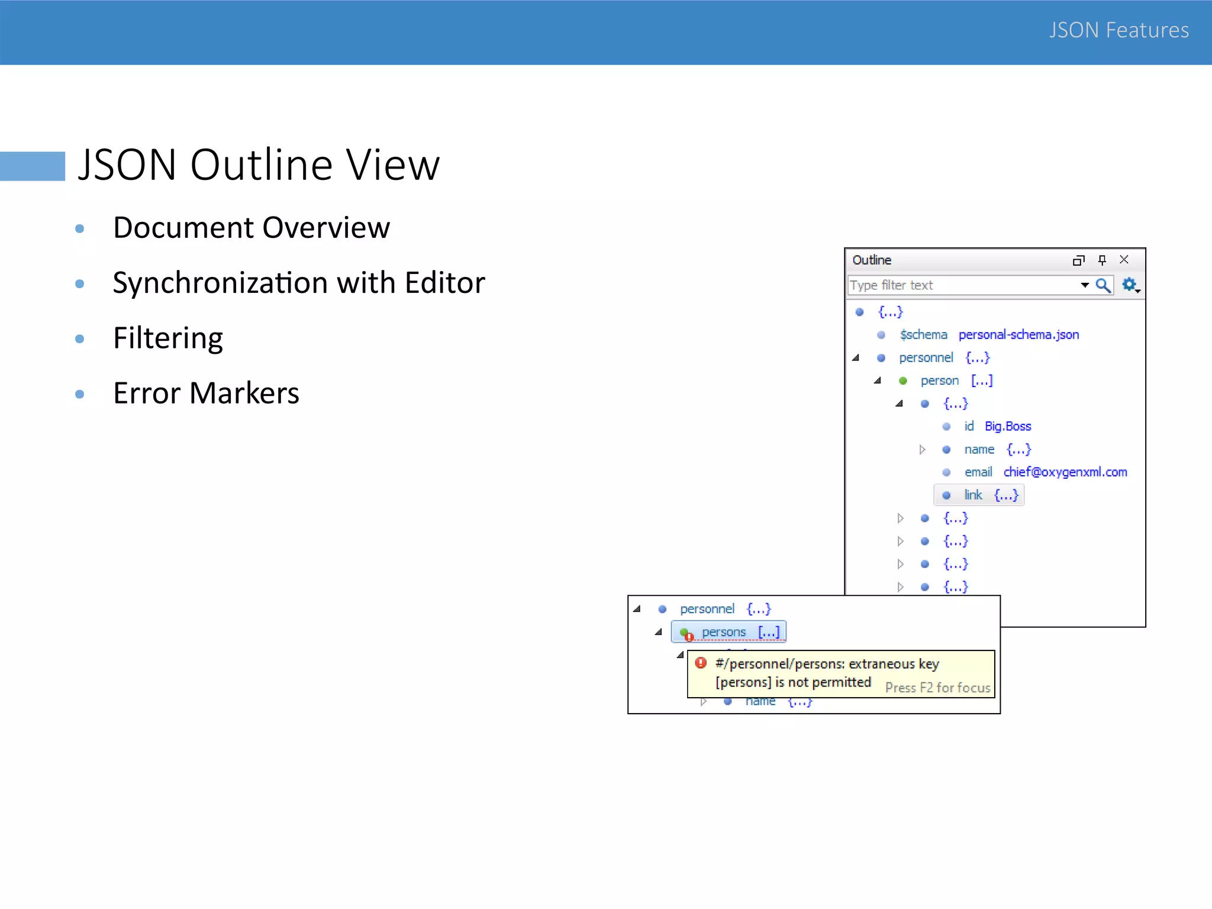Expand the second {...} item under person

click(x=901, y=518)
